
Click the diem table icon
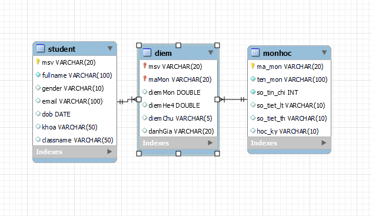[147, 52]
